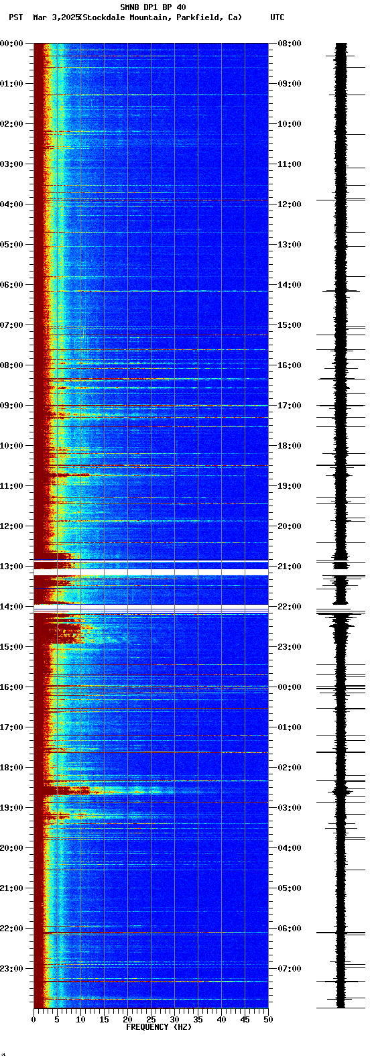Click the '35' frequency tick label
Screen dimensions: 370x1062
tap(198, 1020)
